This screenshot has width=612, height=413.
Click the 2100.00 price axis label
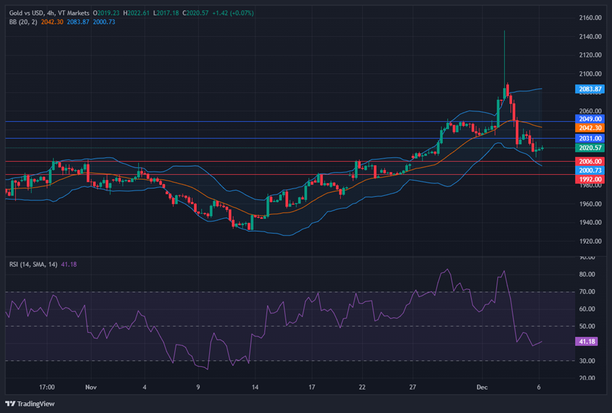pyautogui.click(x=590, y=74)
